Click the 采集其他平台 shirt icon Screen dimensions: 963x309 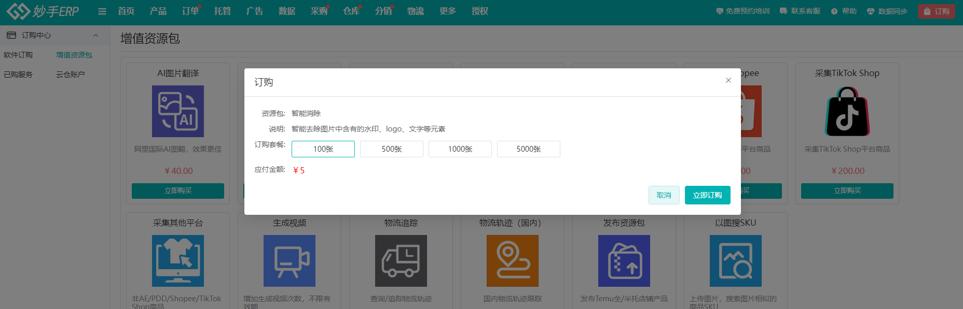(x=178, y=261)
